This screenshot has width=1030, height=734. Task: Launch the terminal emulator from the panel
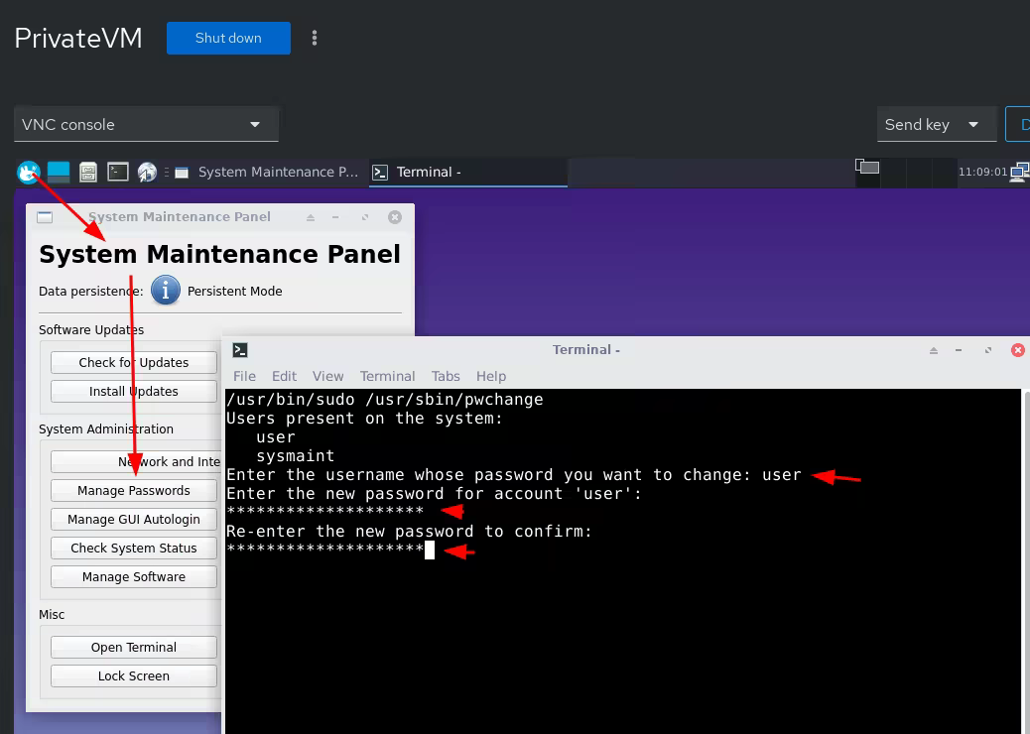tap(118, 172)
